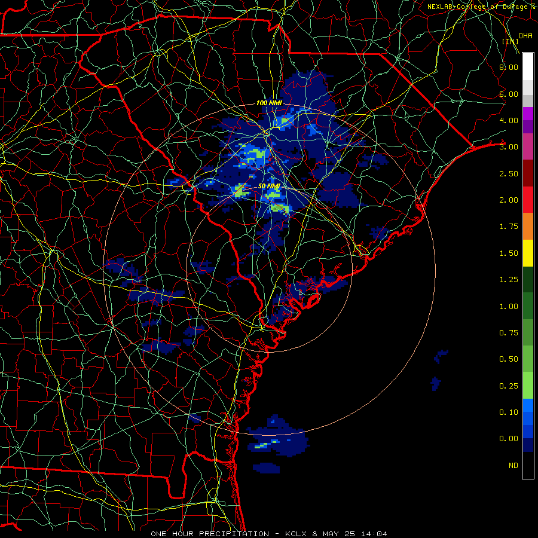Select the bright magenta legend swatch
This screenshot has width=538, height=538.
pyautogui.click(x=528, y=114)
